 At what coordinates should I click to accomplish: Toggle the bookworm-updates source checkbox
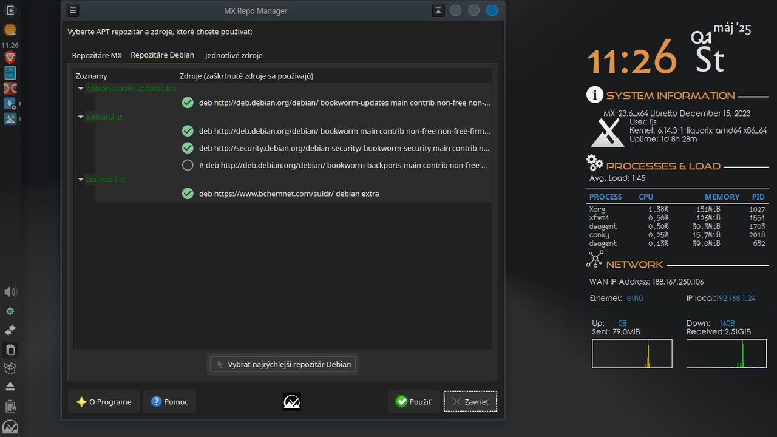pos(188,103)
